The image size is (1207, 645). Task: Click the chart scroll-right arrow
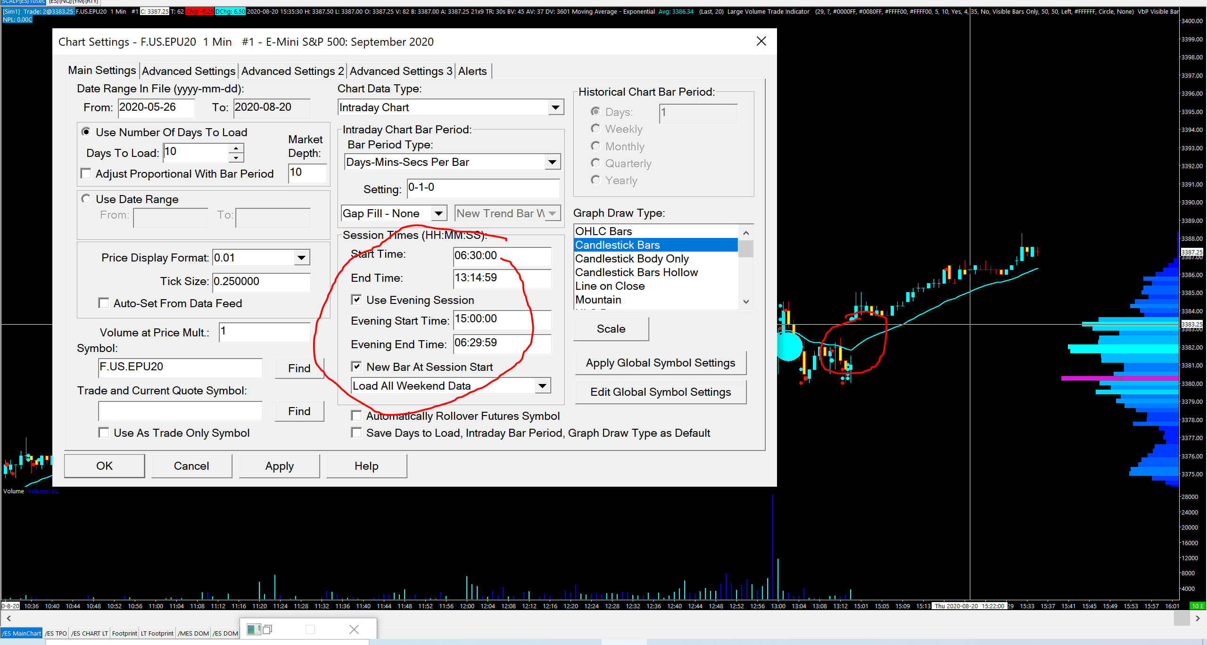click(1198, 618)
